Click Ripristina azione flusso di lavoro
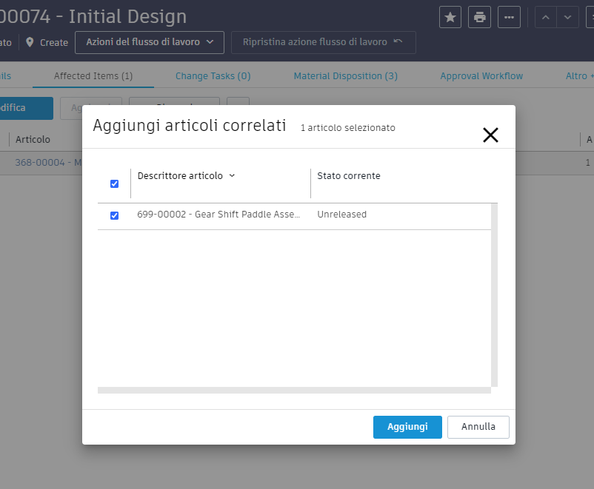The image size is (594, 489). pos(323,42)
